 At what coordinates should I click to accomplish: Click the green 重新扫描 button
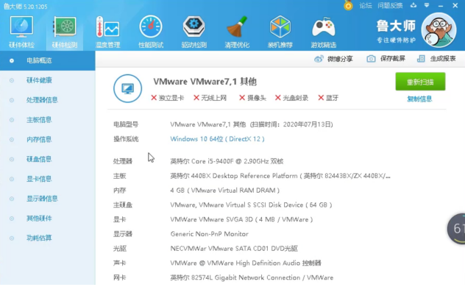pos(420,82)
